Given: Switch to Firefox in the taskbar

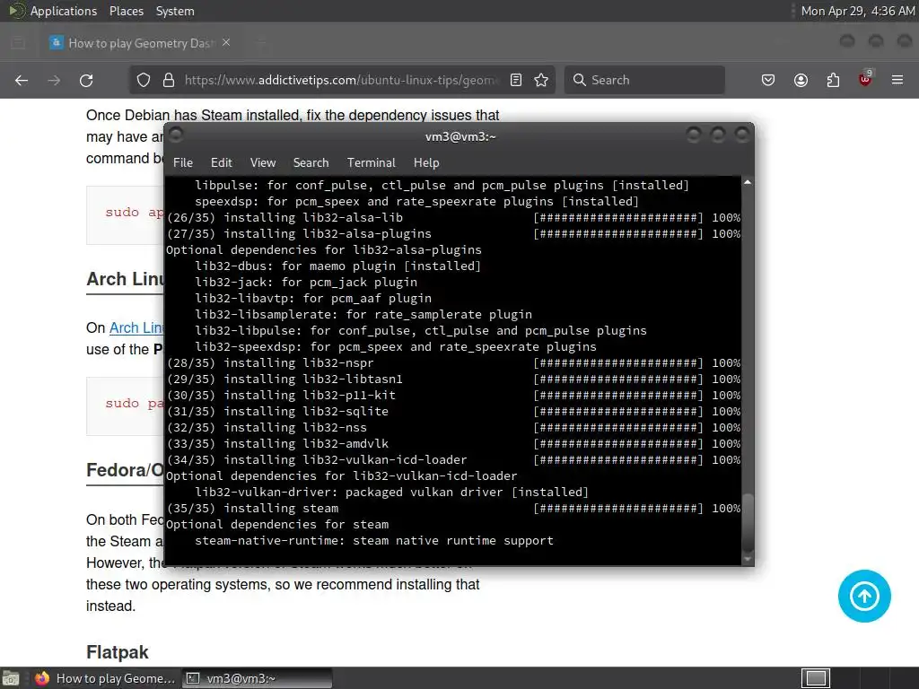Looking at the screenshot, I should click(106, 678).
